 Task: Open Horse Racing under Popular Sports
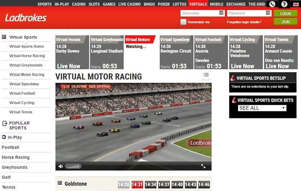pos(16,157)
